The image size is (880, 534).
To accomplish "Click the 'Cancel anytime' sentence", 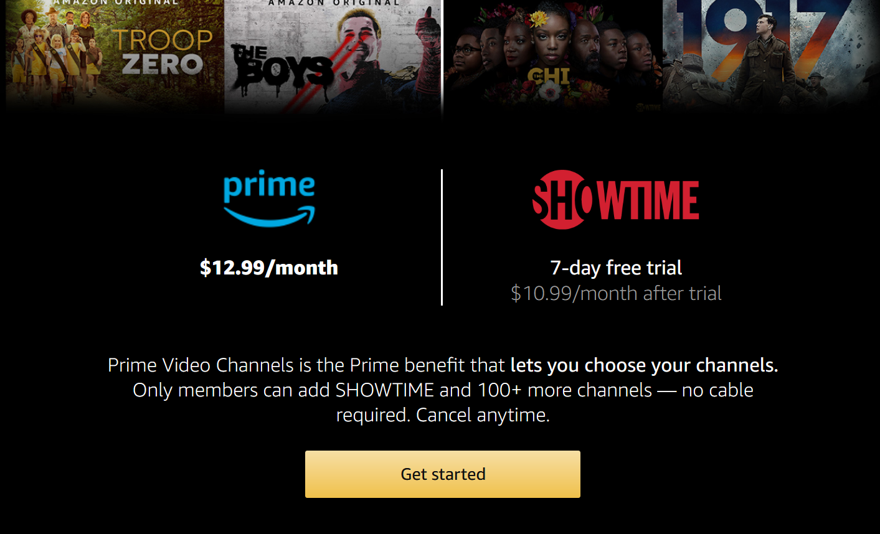I will (x=483, y=415).
